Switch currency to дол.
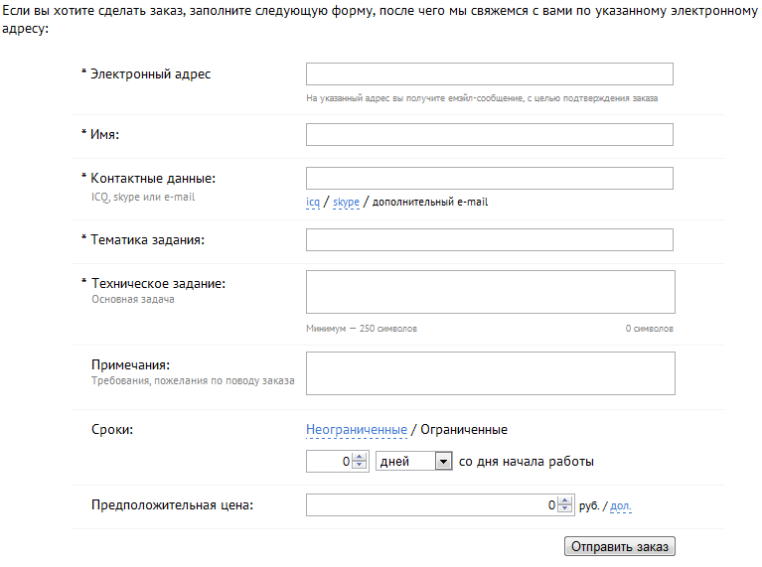The image size is (762, 567). coord(620,506)
